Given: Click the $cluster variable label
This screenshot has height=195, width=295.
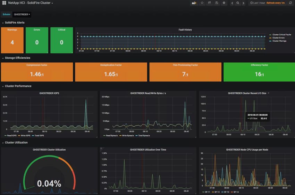Looking at the screenshot, I should pyautogui.click(x=6, y=14).
